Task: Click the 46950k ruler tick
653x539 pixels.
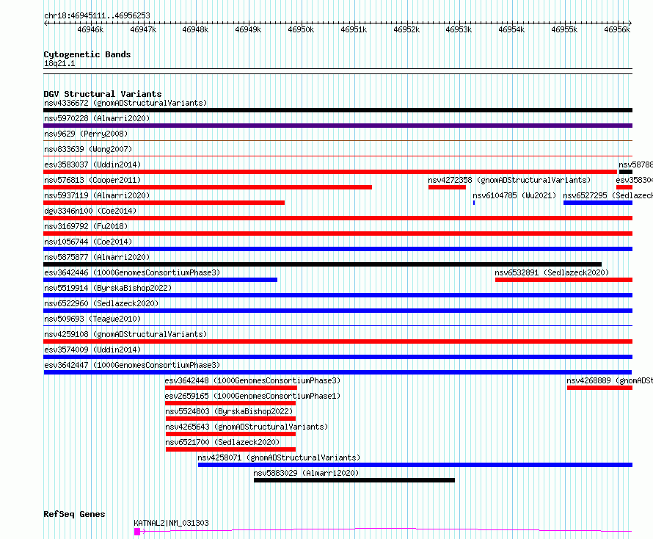Action: click(301, 29)
